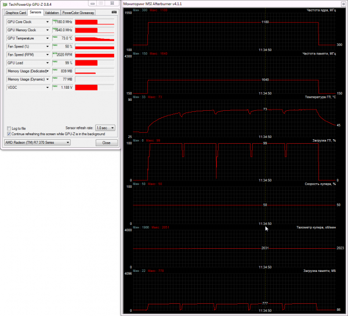Open the GPU Temperature sensor dropdown
348x316 pixels.
tap(48, 38)
